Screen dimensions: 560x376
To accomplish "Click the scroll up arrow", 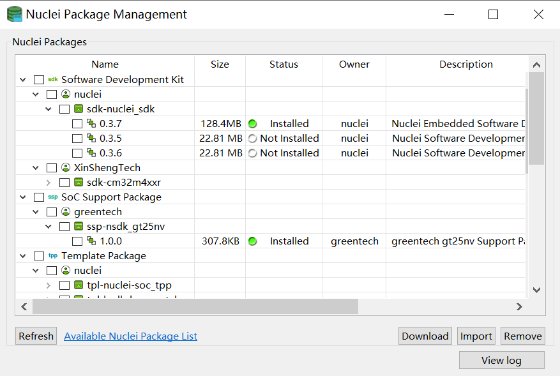I will click(536, 64).
